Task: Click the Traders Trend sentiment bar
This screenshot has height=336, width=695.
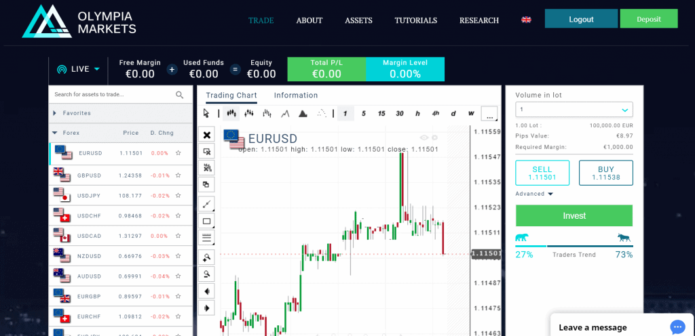Action: click(574, 247)
